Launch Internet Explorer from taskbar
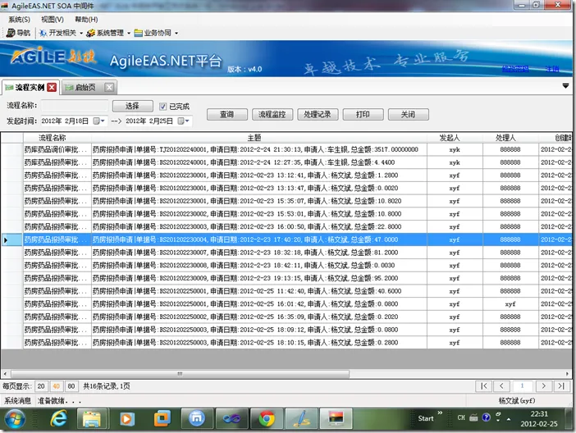 (x=58, y=418)
